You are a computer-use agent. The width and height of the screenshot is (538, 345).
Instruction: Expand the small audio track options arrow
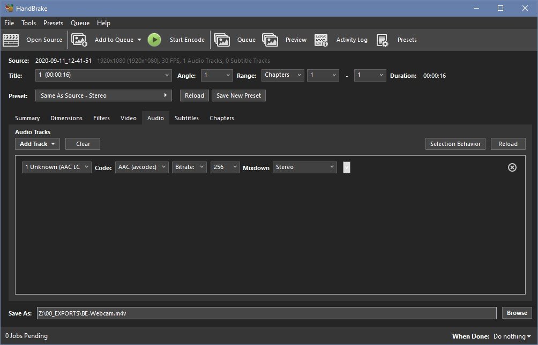(x=346, y=167)
